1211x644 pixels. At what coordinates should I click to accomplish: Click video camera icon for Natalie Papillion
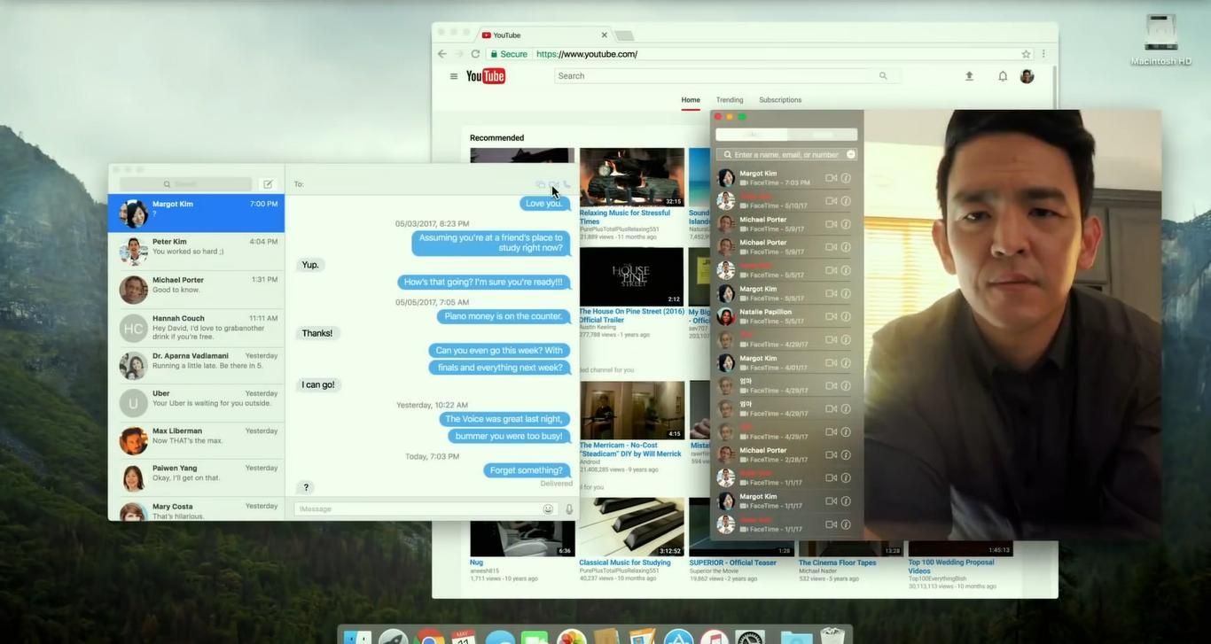pyautogui.click(x=831, y=316)
